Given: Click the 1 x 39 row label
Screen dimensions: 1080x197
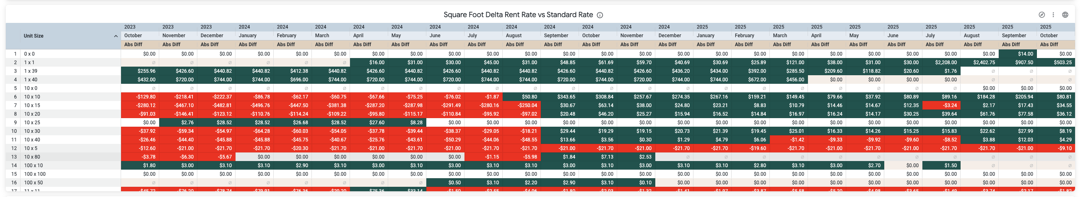Looking at the screenshot, I should click(x=30, y=71).
